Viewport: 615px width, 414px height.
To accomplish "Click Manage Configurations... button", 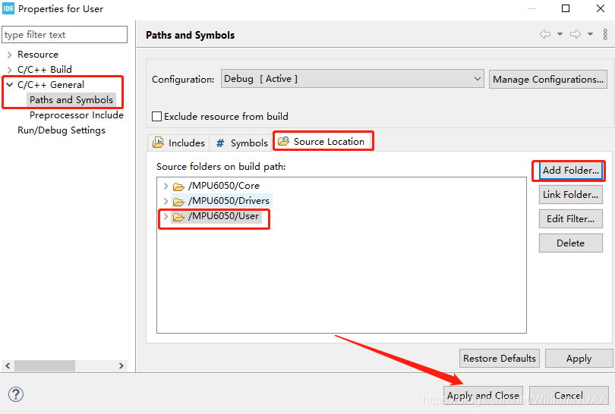I will (548, 79).
